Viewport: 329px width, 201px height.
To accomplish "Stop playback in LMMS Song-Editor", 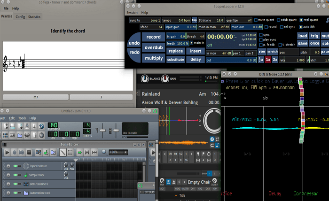I will click(29, 152).
